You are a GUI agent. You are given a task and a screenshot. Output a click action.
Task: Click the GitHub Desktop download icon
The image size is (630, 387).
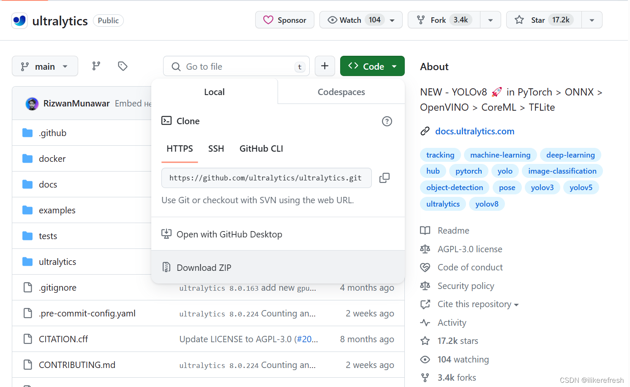tap(166, 234)
